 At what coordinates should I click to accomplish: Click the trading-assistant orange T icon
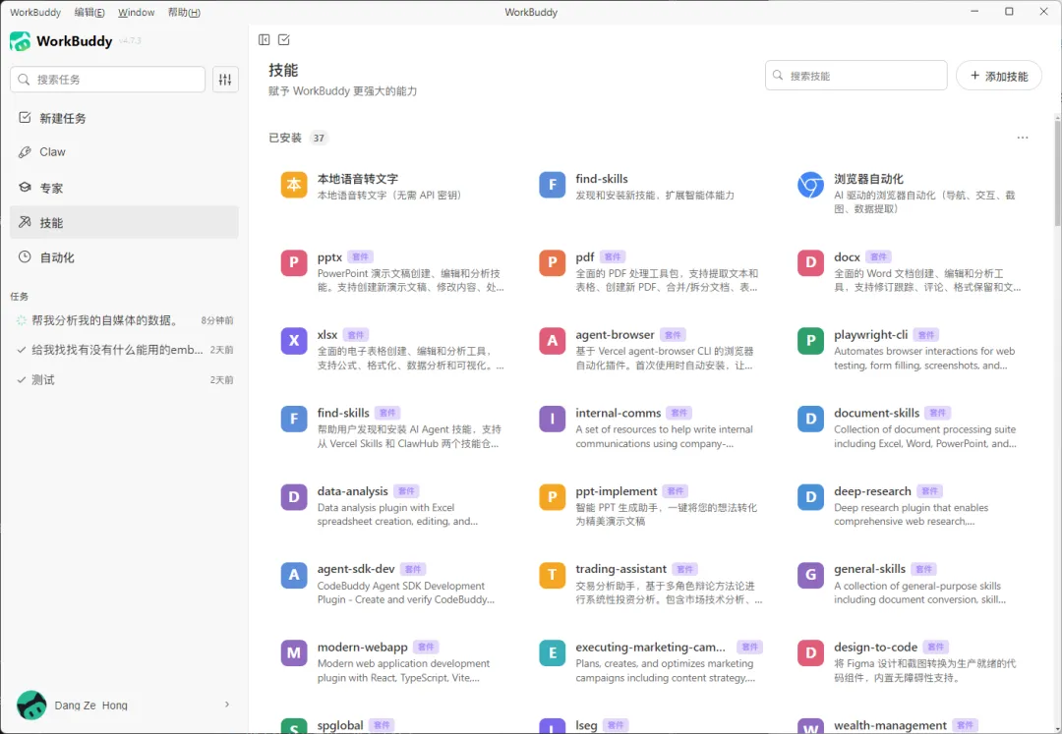pyautogui.click(x=552, y=575)
